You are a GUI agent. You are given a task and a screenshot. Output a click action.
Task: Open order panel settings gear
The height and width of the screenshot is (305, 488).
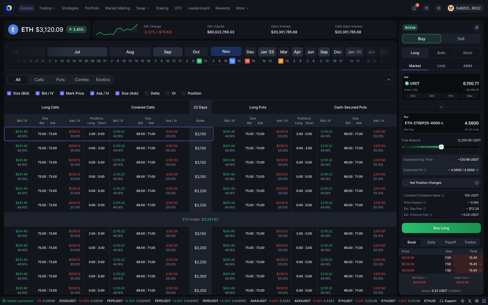click(477, 27)
